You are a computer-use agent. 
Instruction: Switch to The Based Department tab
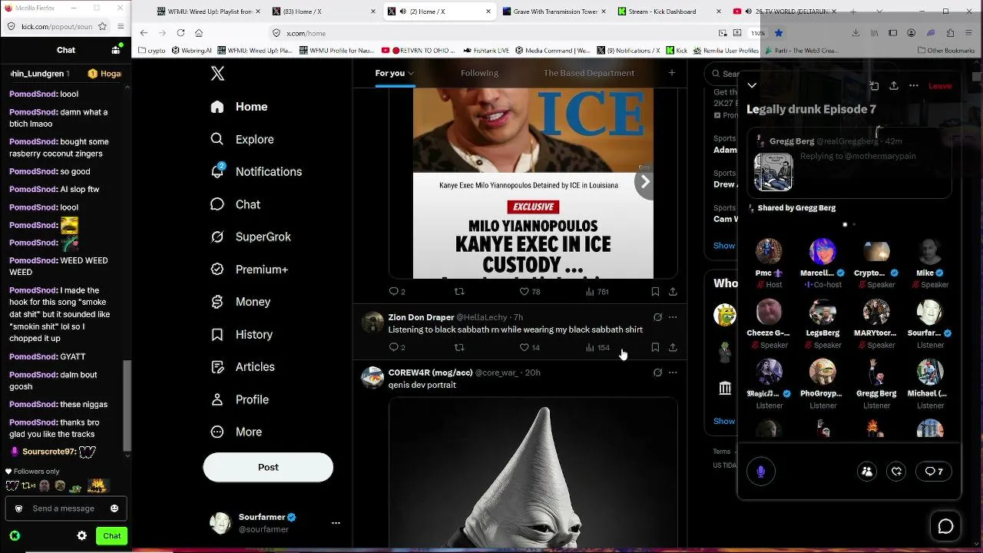(589, 73)
